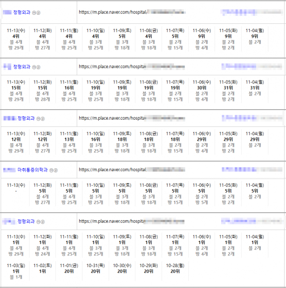Click first circled icon in second 정형외과 row
The image size is (286, 288).
pos(34,67)
